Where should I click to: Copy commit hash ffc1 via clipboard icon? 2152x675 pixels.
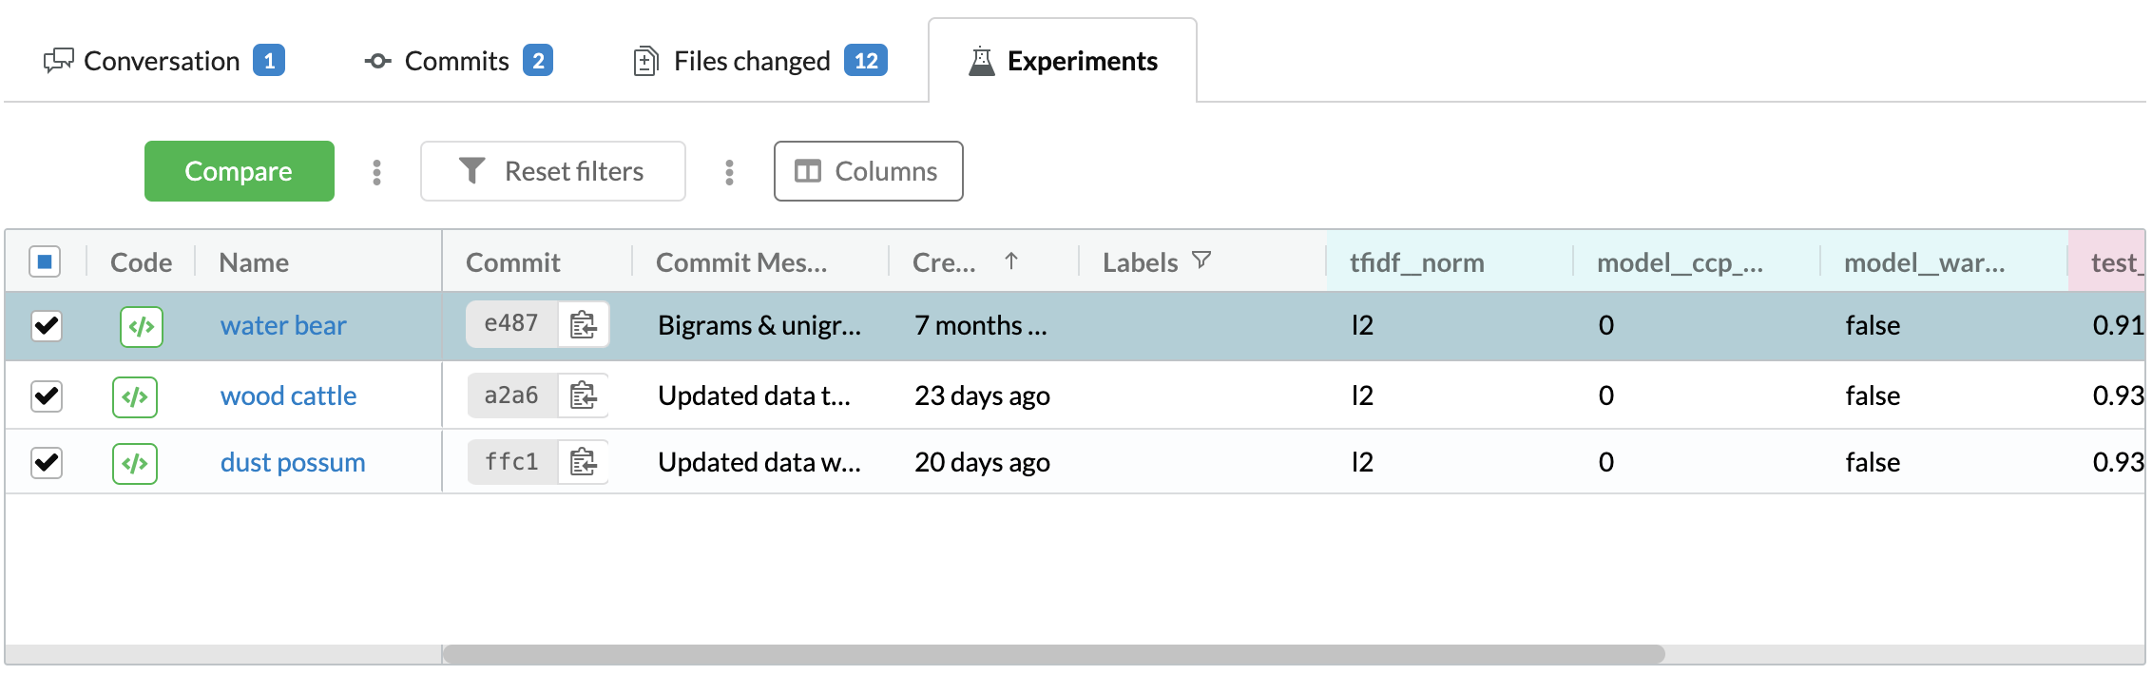583,462
